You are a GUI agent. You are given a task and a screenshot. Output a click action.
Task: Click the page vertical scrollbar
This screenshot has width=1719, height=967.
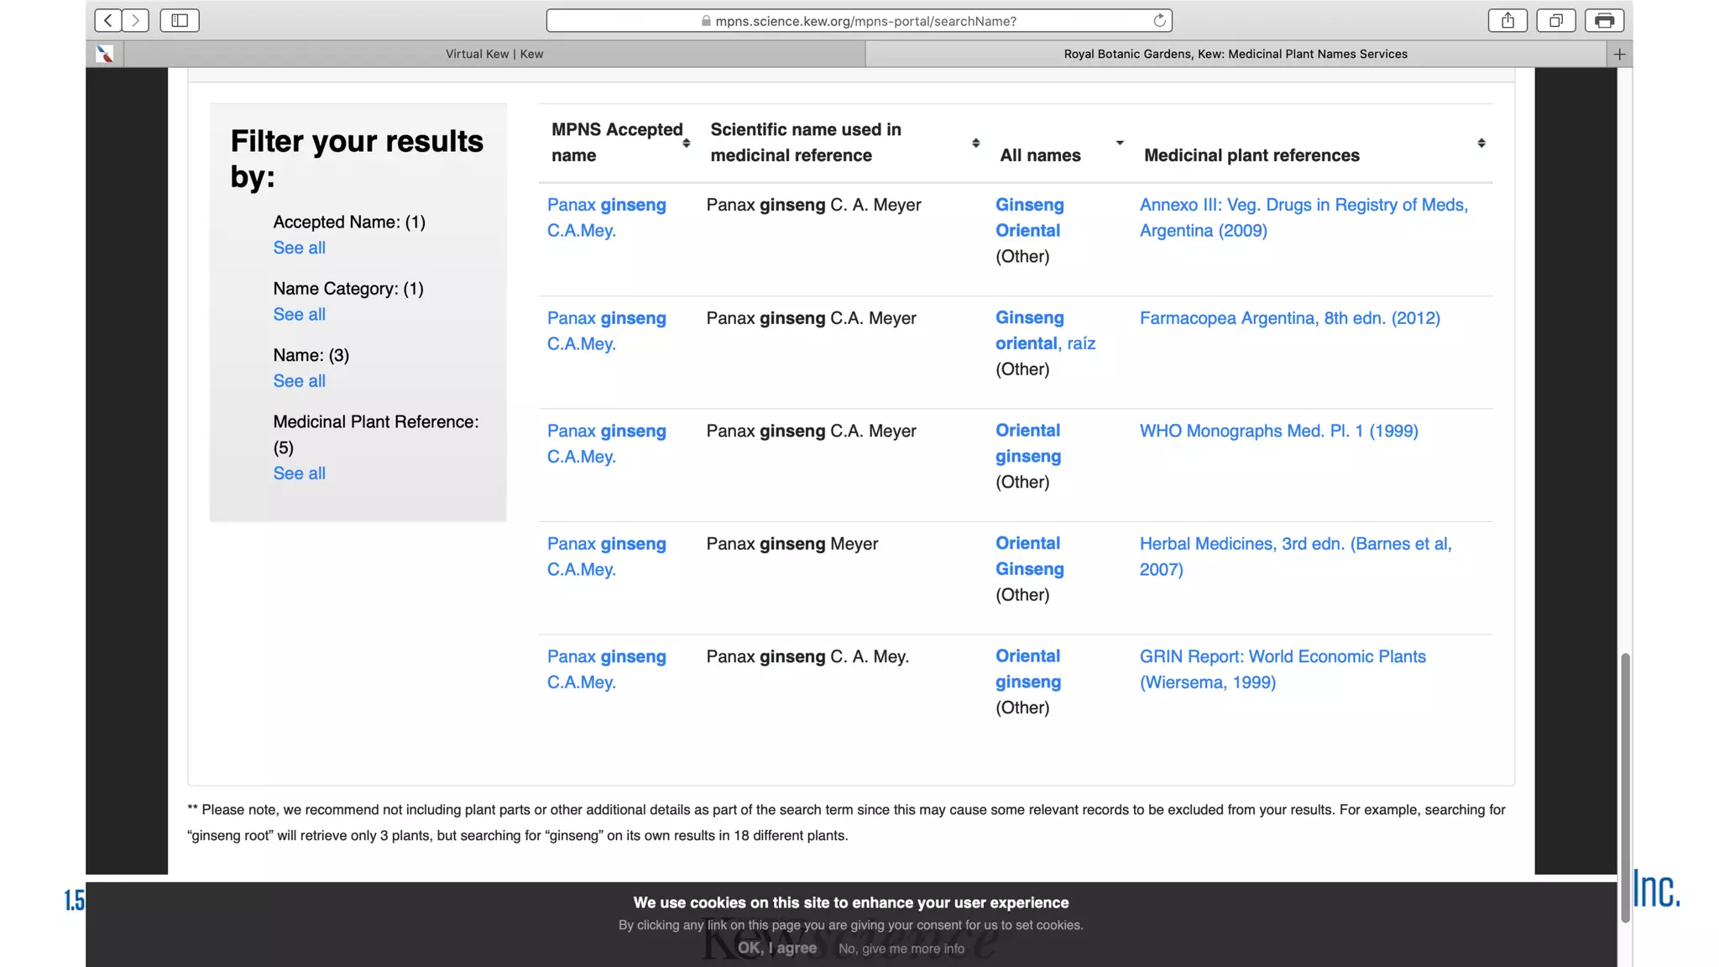1625,787
